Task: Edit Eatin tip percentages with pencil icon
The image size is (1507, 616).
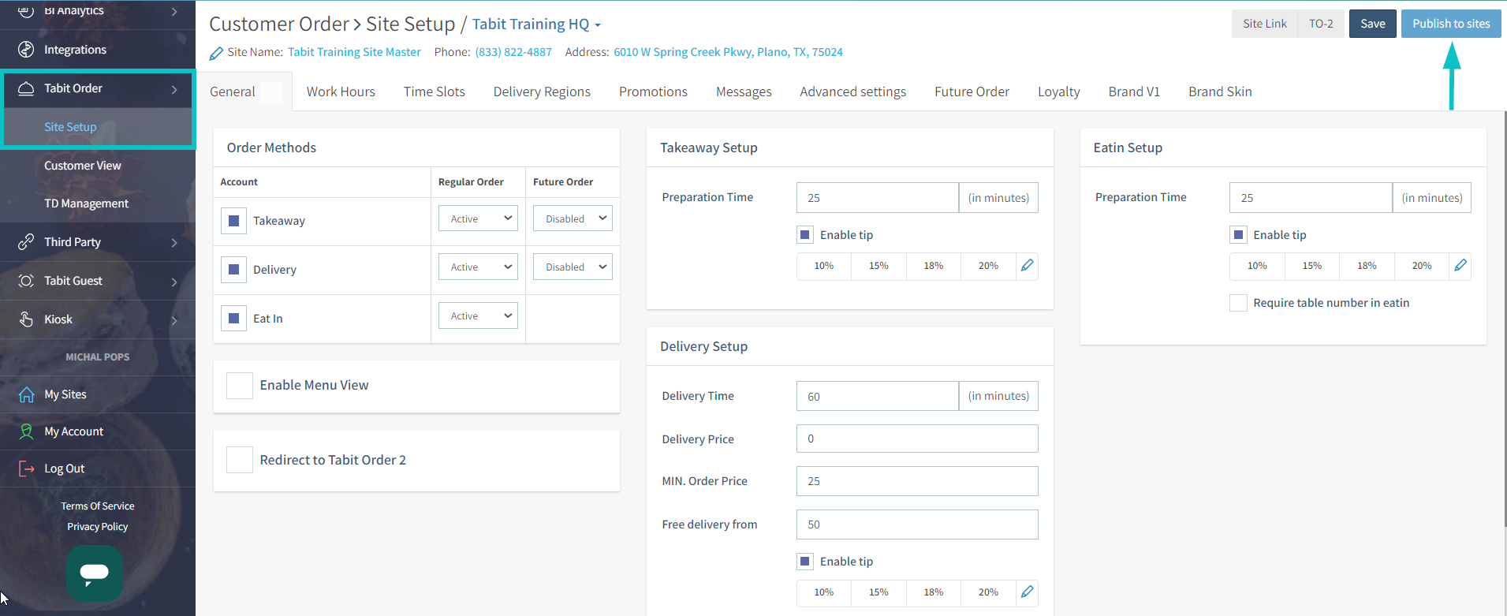Action: 1460,266
